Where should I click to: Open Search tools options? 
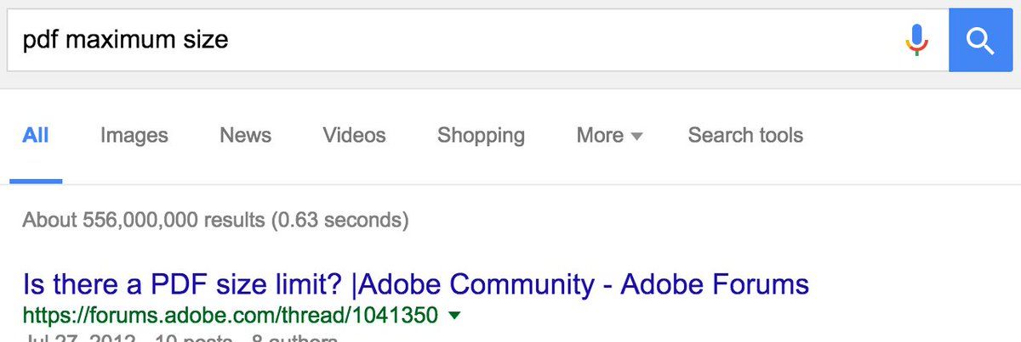745,135
